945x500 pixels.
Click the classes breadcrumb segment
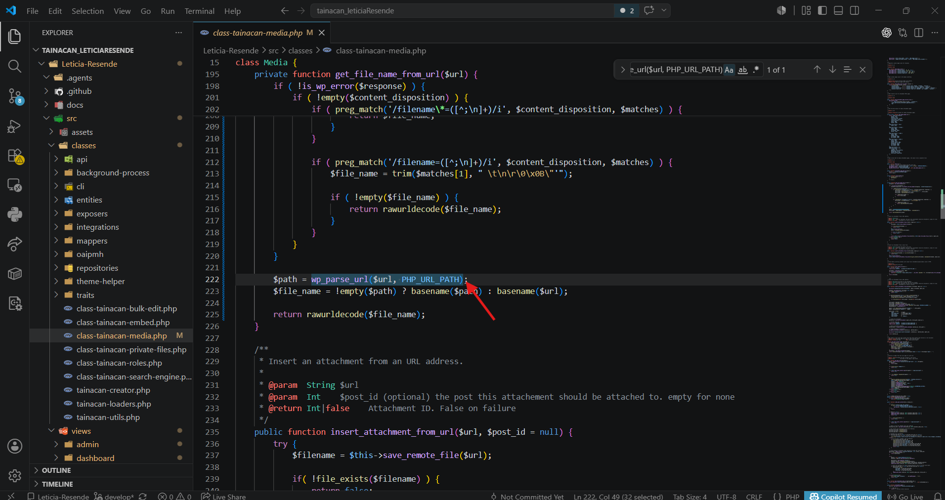coord(301,50)
